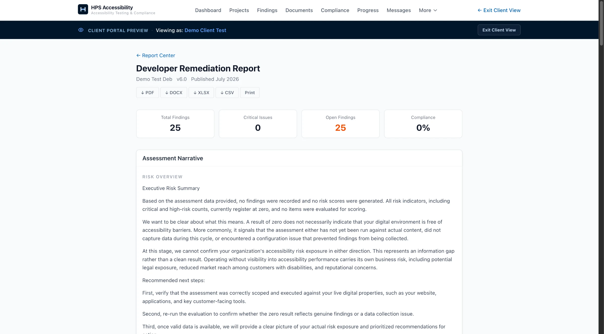604x334 pixels.
Task: Expand the More dropdown menu
Action: pos(428,10)
